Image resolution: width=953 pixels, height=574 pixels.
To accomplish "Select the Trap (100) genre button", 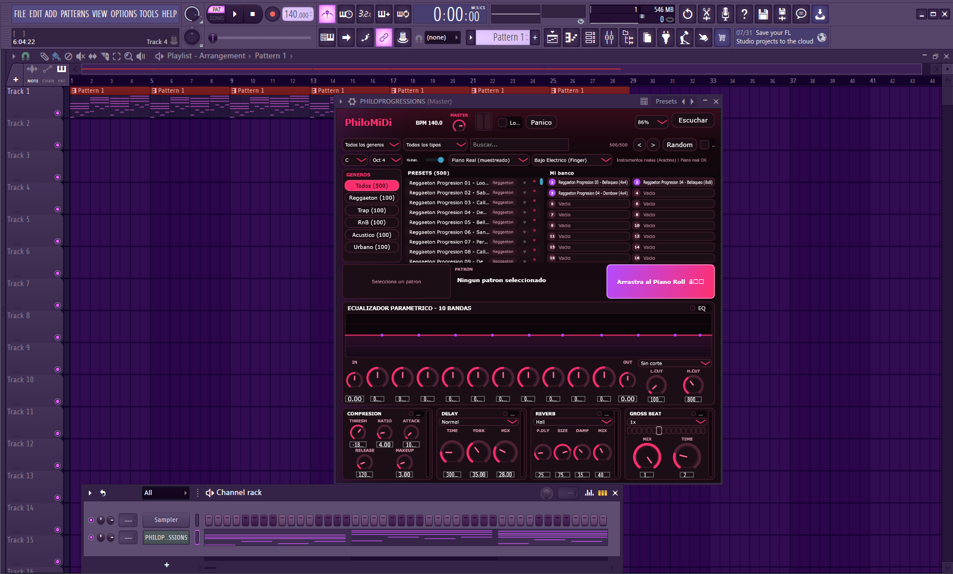I will 371,211.
